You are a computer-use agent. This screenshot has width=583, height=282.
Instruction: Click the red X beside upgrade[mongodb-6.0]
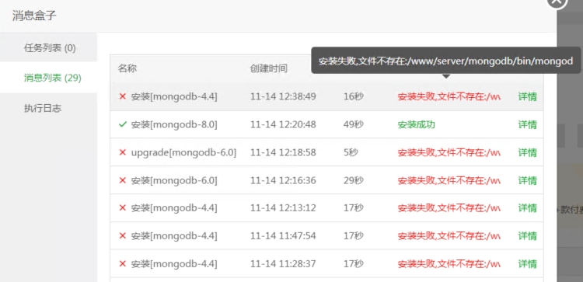tap(122, 152)
